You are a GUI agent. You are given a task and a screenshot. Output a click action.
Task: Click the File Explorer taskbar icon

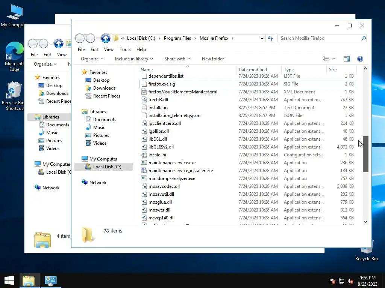[29, 280]
